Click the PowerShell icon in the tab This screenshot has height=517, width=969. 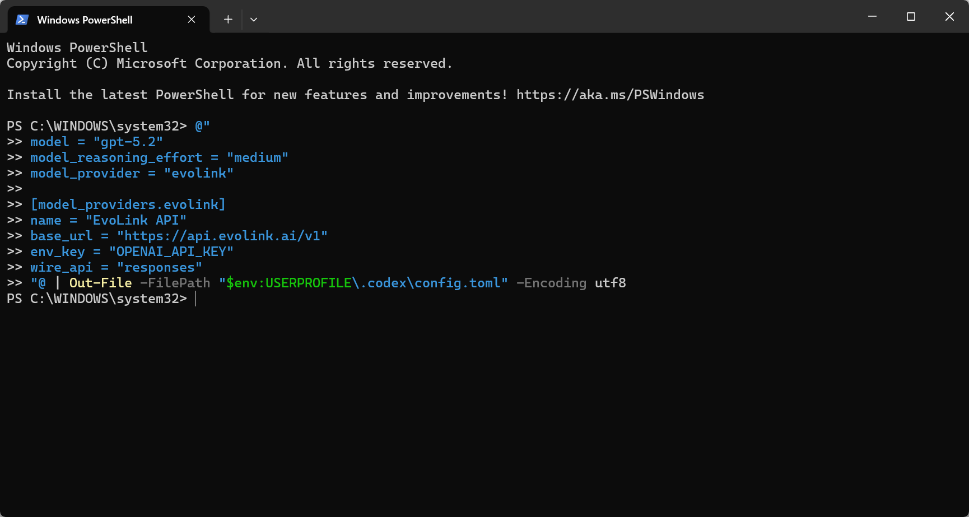point(21,19)
